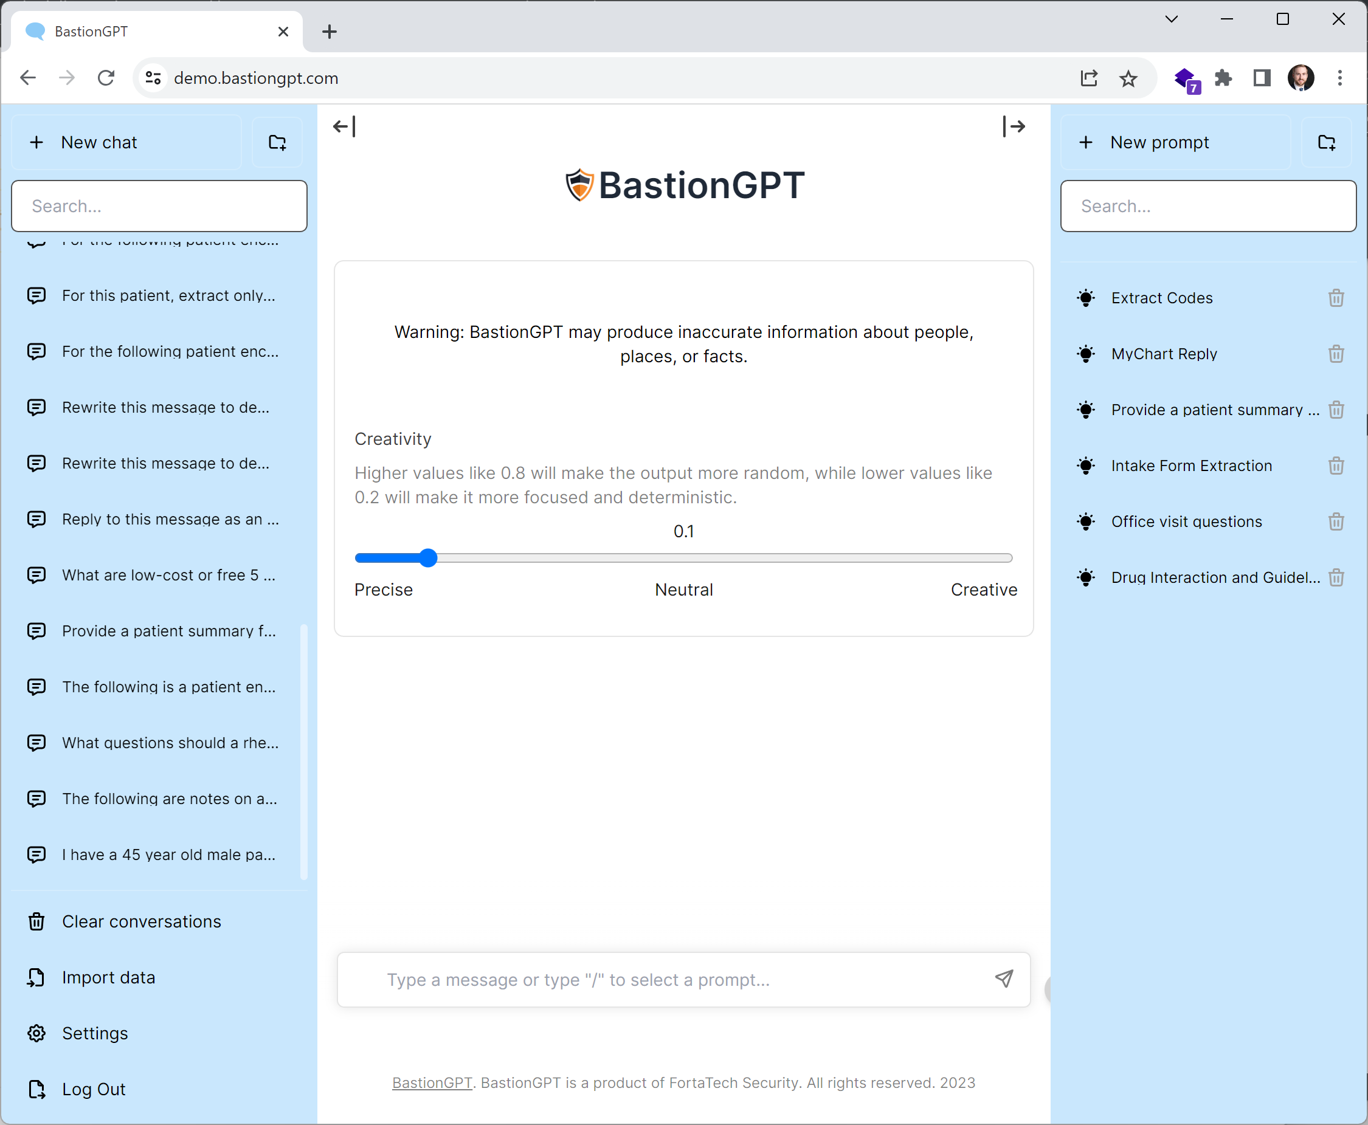Delete the Intake Form Extraction prompt
The width and height of the screenshot is (1368, 1125).
point(1336,466)
